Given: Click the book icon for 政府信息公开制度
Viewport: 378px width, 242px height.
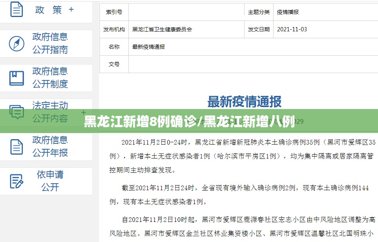Looking at the screenshot, I should (x=17, y=78).
